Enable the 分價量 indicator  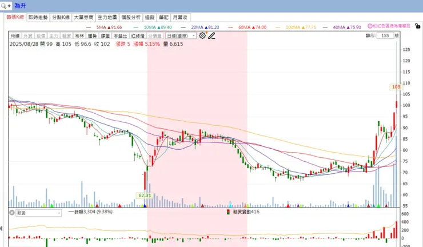point(155,36)
